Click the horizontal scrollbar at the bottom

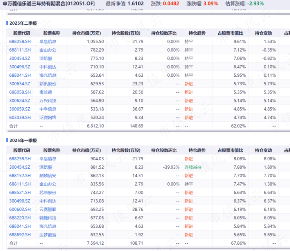[139, 249]
